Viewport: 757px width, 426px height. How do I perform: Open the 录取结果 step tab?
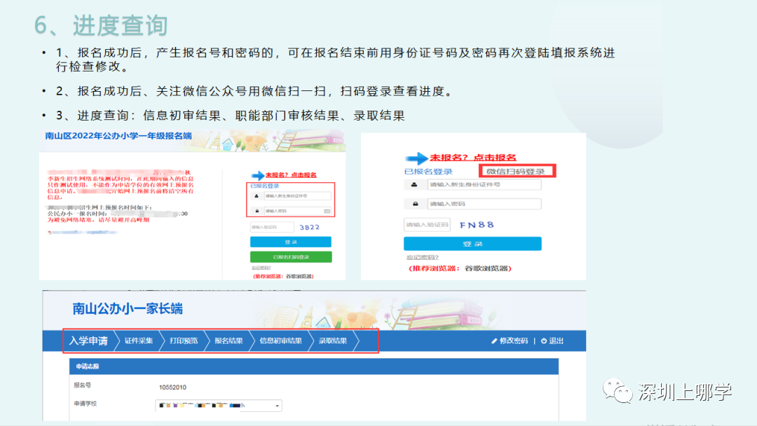click(333, 341)
